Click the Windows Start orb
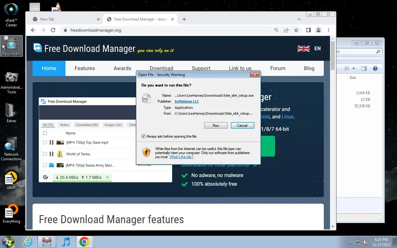The width and height of the screenshot is (397, 248). 8,242
